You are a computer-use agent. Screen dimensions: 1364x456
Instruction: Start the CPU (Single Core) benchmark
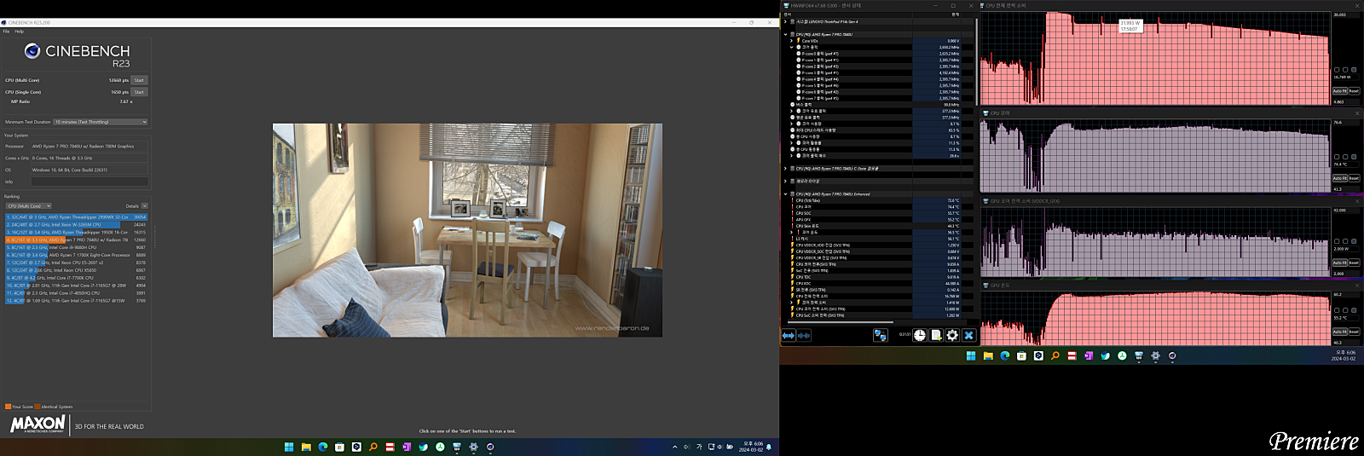click(x=139, y=92)
